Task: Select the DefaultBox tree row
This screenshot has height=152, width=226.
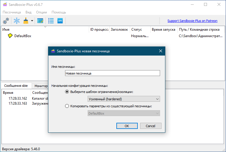Action: point(113,36)
